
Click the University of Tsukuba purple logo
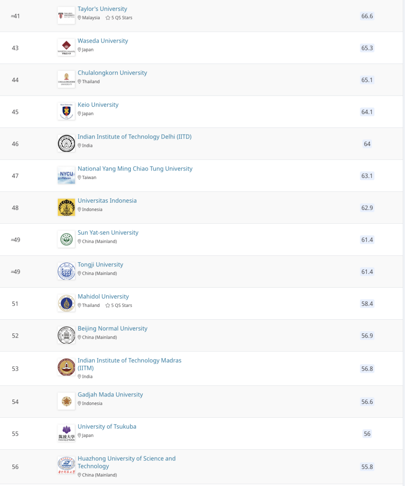pyautogui.click(x=66, y=433)
